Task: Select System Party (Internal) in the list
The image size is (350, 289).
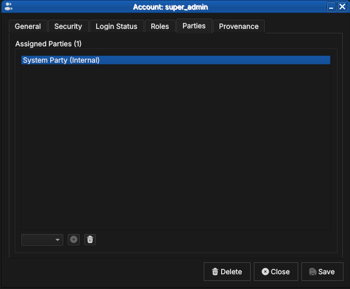Action: pyautogui.click(x=176, y=60)
